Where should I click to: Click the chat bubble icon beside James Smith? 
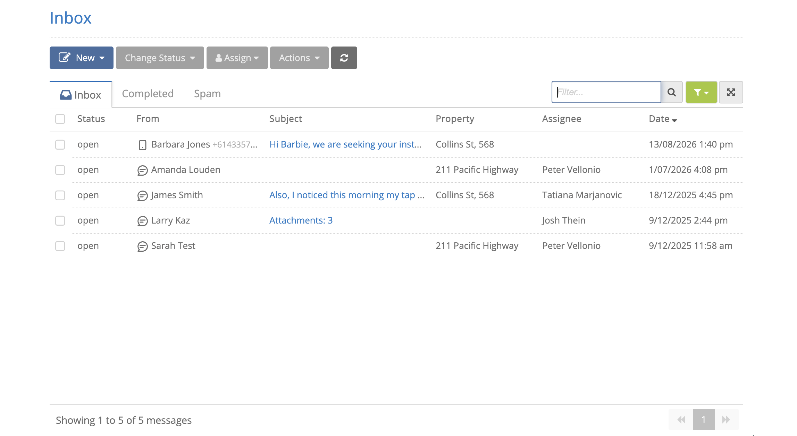coord(142,195)
